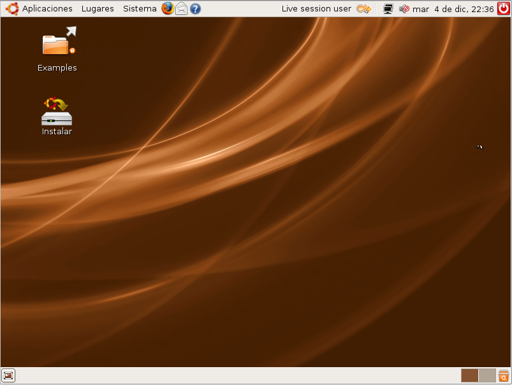Open the fast user switch icon
This screenshot has height=385, width=512.
click(363, 9)
